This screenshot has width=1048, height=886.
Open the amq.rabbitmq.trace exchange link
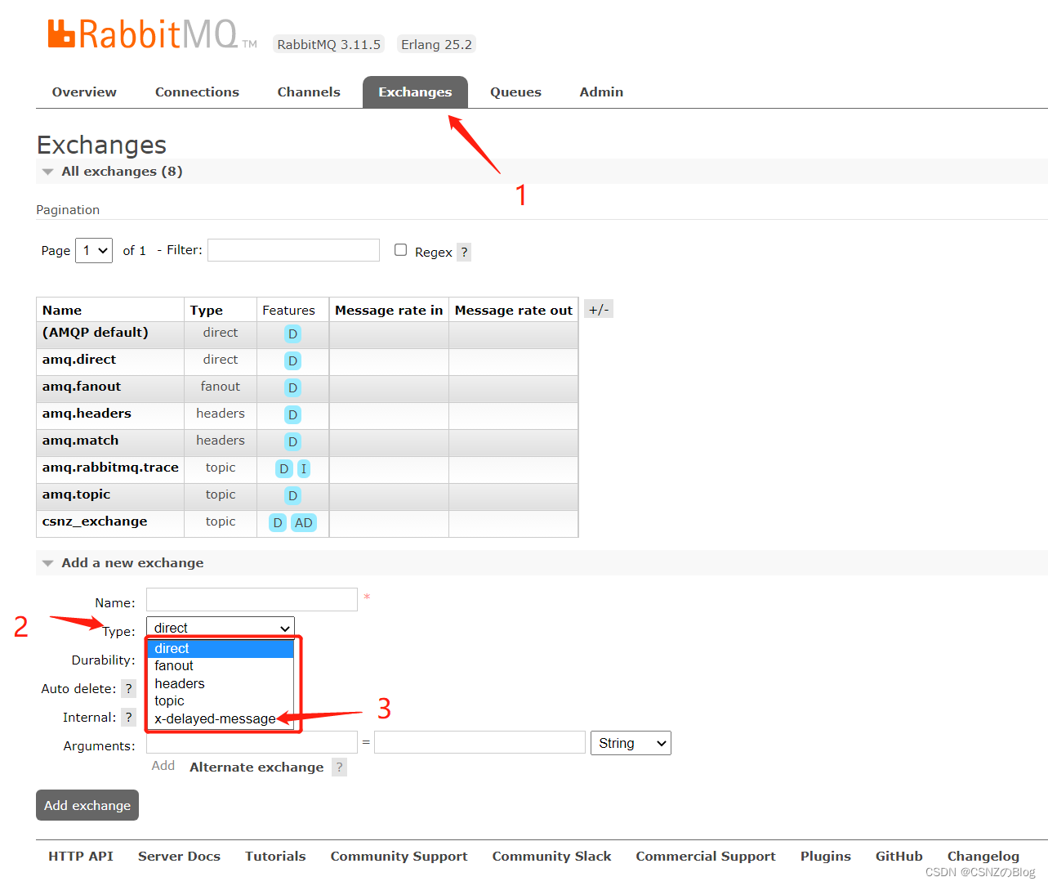(x=110, y=468)
